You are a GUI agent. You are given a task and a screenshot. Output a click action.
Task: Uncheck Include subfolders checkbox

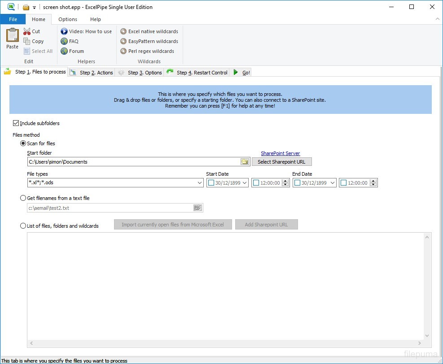pos(16,123)
